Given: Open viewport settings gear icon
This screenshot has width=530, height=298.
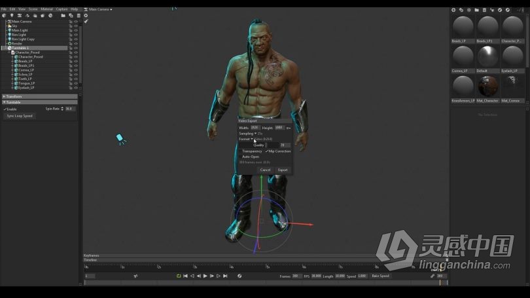Looking at the screenshot, I should (86, 16).
